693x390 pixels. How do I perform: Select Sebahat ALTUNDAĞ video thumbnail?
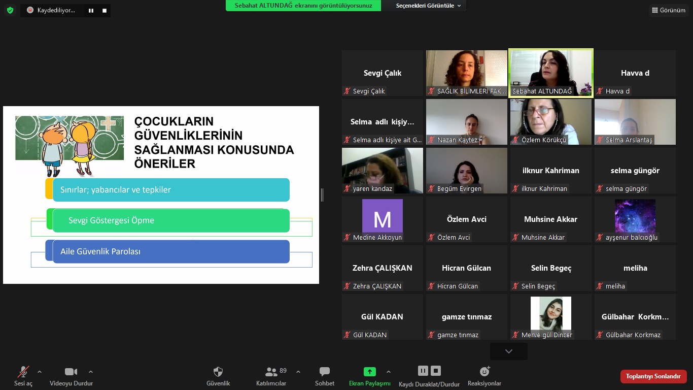click(550, 72)
